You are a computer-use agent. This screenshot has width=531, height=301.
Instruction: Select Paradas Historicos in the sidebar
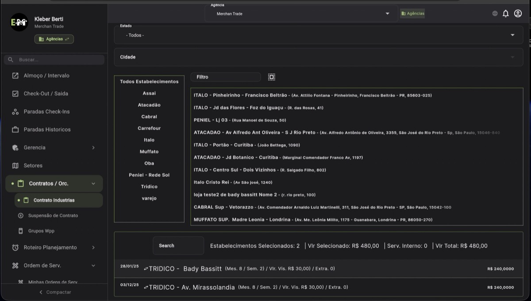click(x=47, y=130)
